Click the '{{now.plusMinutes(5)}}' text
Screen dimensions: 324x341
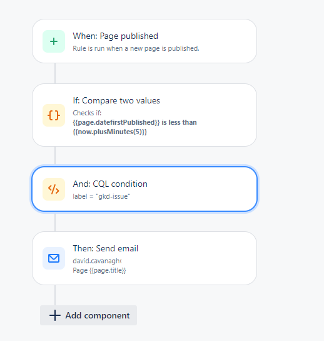[110, 132]
